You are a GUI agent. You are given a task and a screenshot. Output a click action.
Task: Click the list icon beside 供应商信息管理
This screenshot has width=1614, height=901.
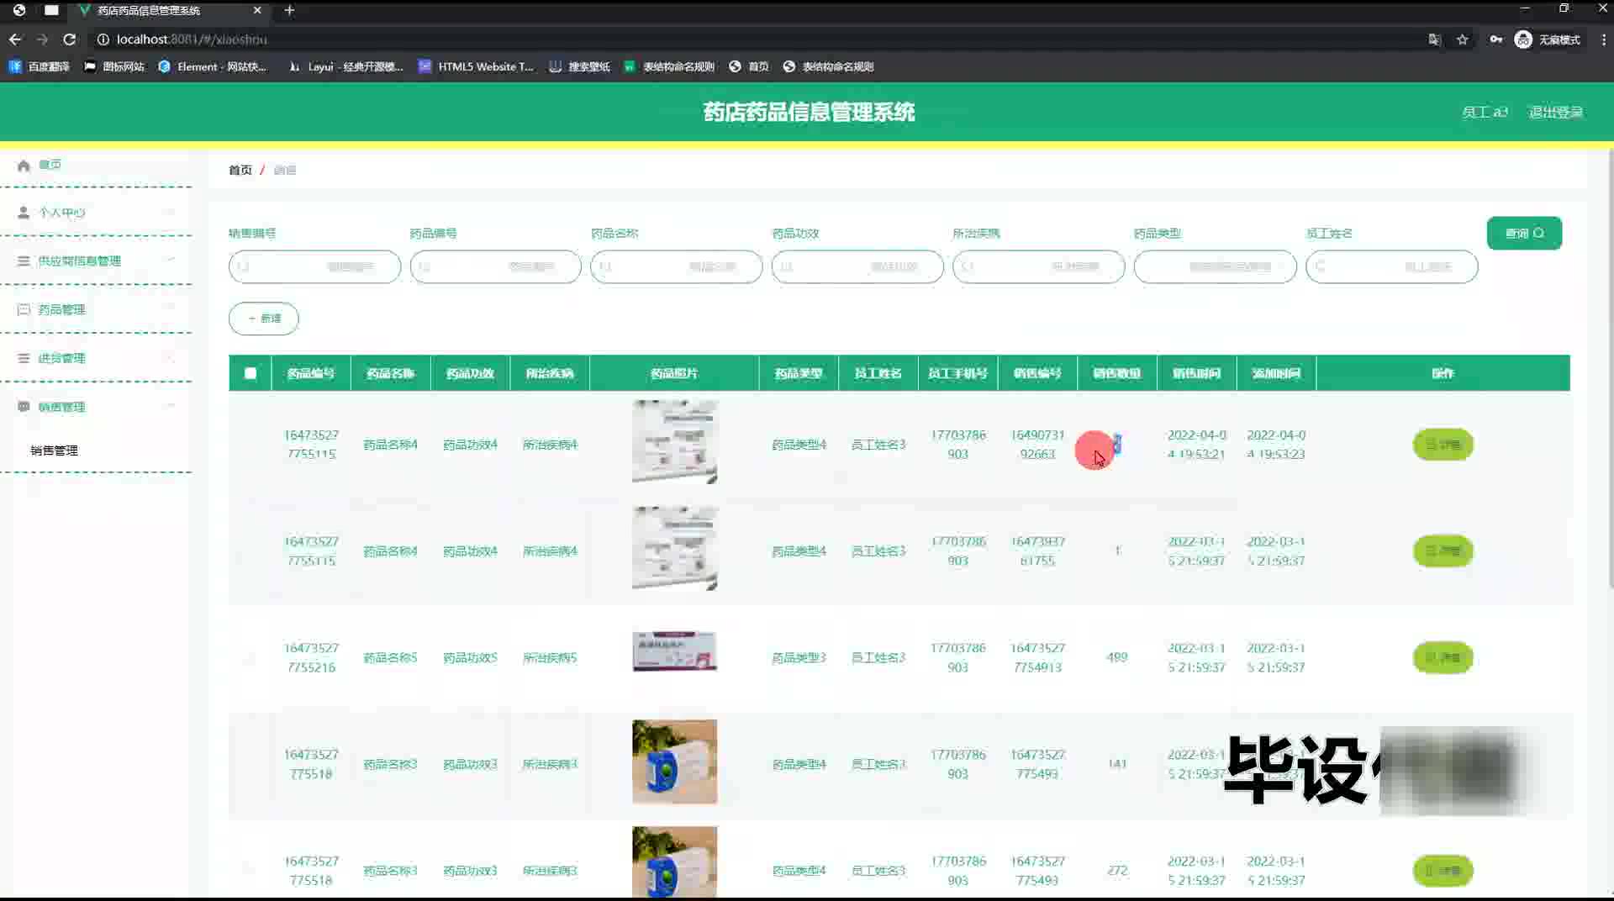point(24,261)
